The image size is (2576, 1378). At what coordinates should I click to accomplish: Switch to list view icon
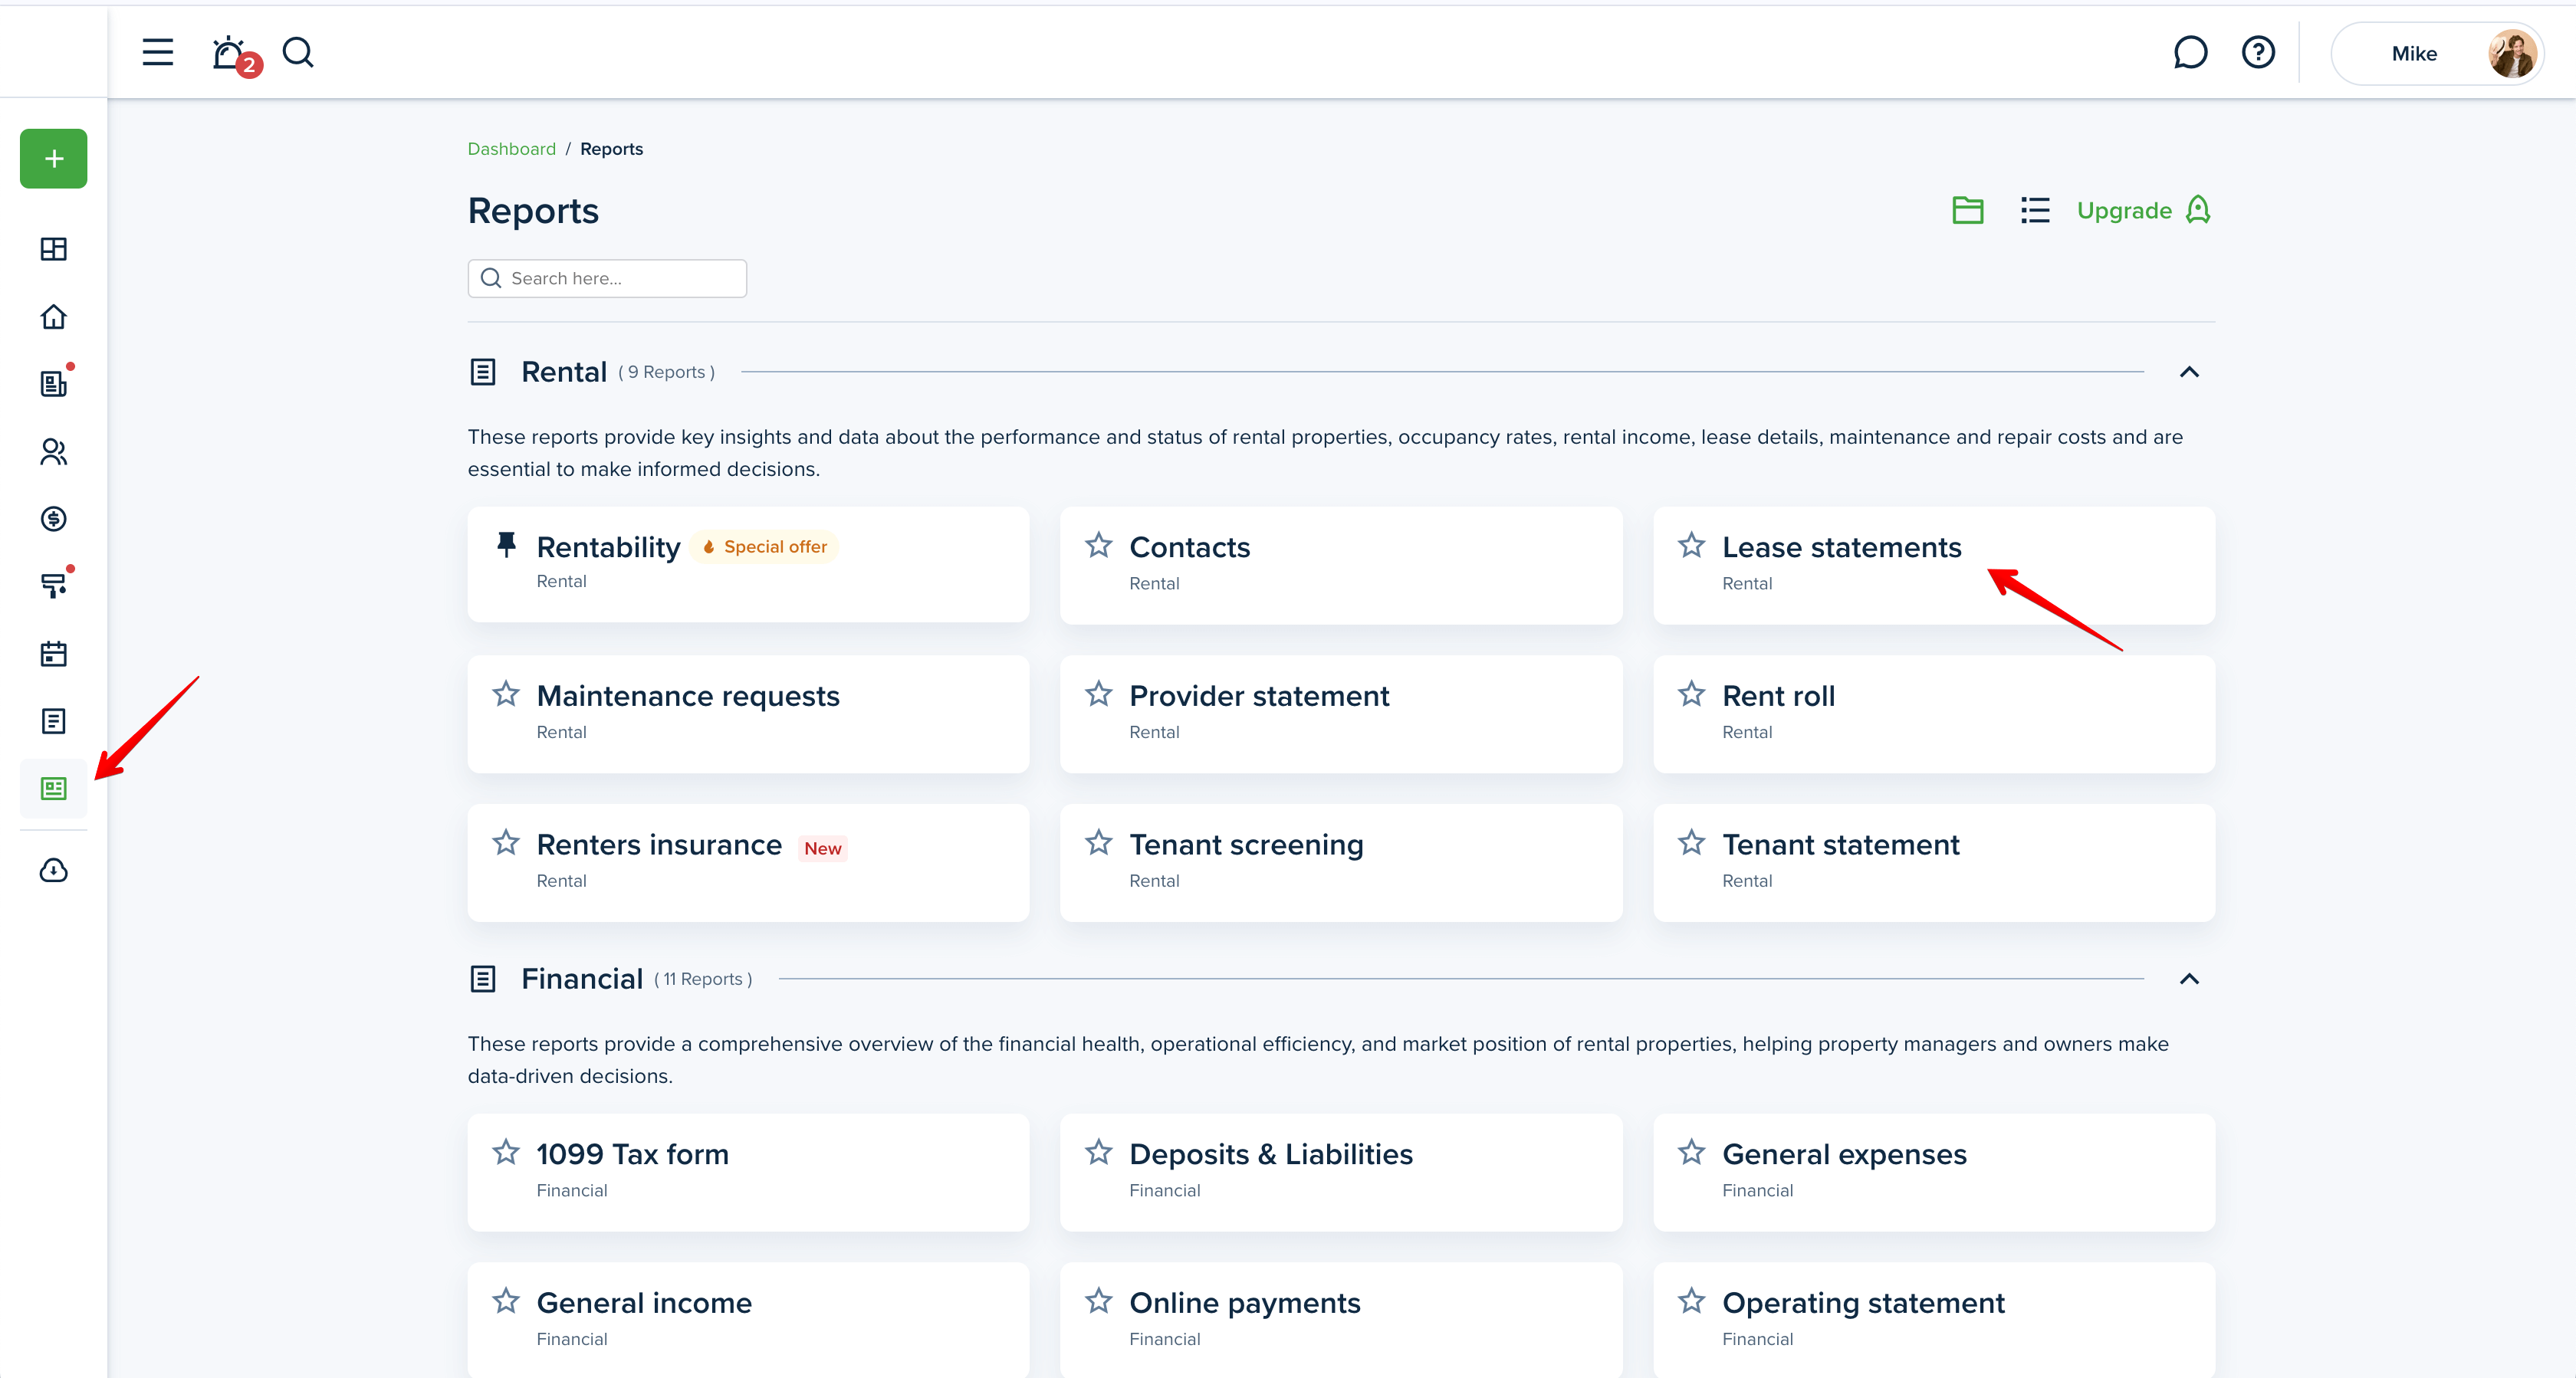2034,210
